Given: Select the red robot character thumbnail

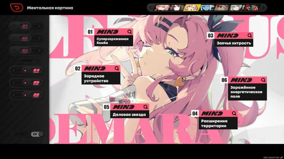Looking at the screenshot, I should [252, 8].
